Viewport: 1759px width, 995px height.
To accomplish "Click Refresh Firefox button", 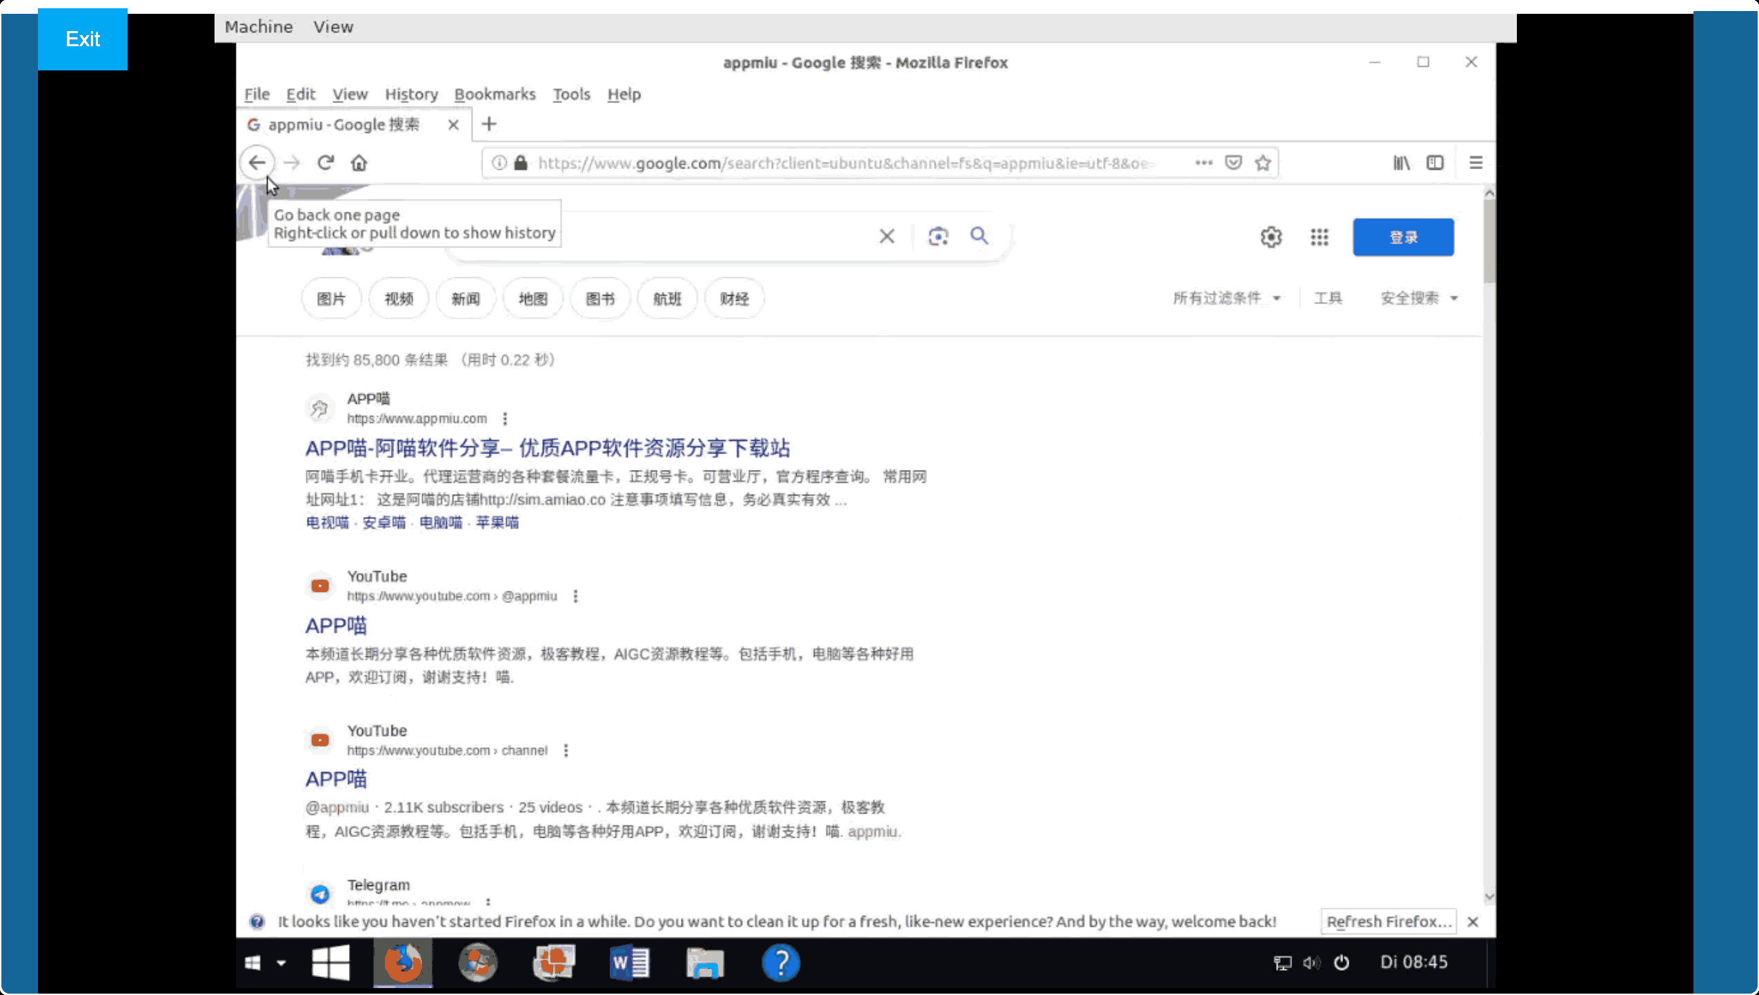I will (x=1389, y=922).
